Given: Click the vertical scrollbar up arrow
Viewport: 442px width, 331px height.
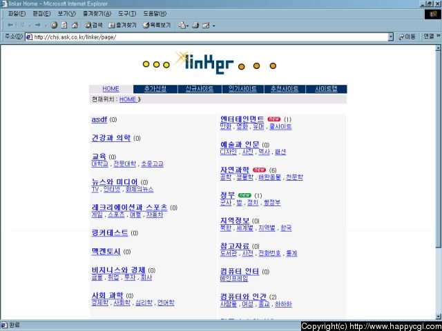Looking at the screenshot, I should [439, 48].
